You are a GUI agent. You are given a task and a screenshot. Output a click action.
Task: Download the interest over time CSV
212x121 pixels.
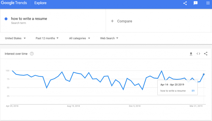[191, 54]
